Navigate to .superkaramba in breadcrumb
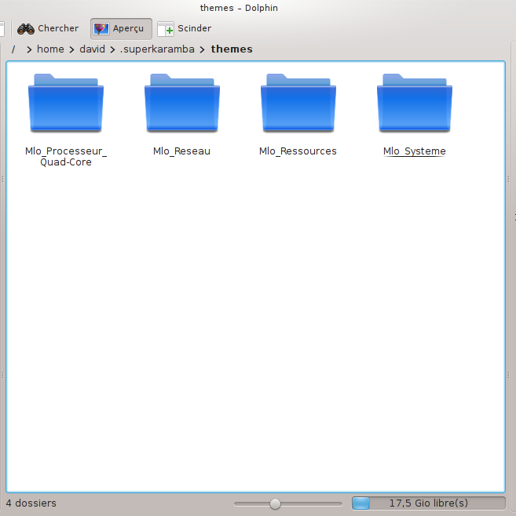Viewport: 516px width, 516px height. tap(157, 49)
